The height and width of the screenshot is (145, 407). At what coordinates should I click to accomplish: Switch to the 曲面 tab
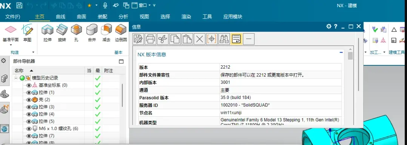82,17
